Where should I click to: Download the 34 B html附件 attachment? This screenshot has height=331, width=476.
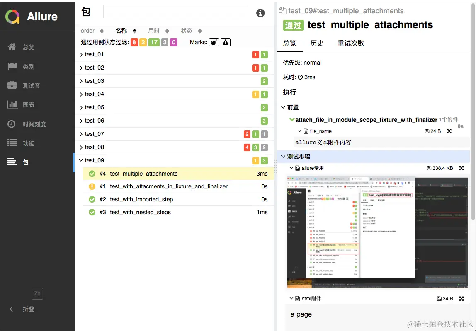(x=445, y=299)
